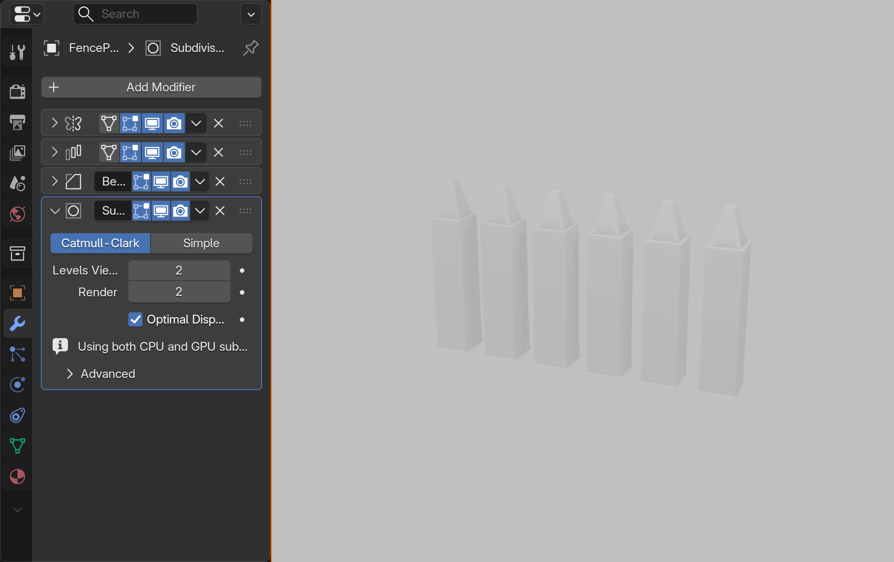The width and height of the screenshot is (894, 562).
Task: Click the Be... modifier name field
Action: click(113, 181)
